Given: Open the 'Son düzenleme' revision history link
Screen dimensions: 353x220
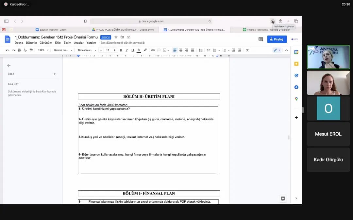Looking at the screenshot, I should point(122,43).
